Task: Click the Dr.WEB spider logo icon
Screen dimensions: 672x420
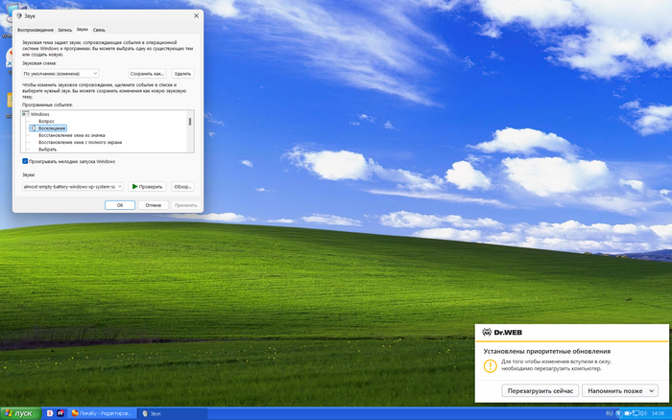Action: 487,335
